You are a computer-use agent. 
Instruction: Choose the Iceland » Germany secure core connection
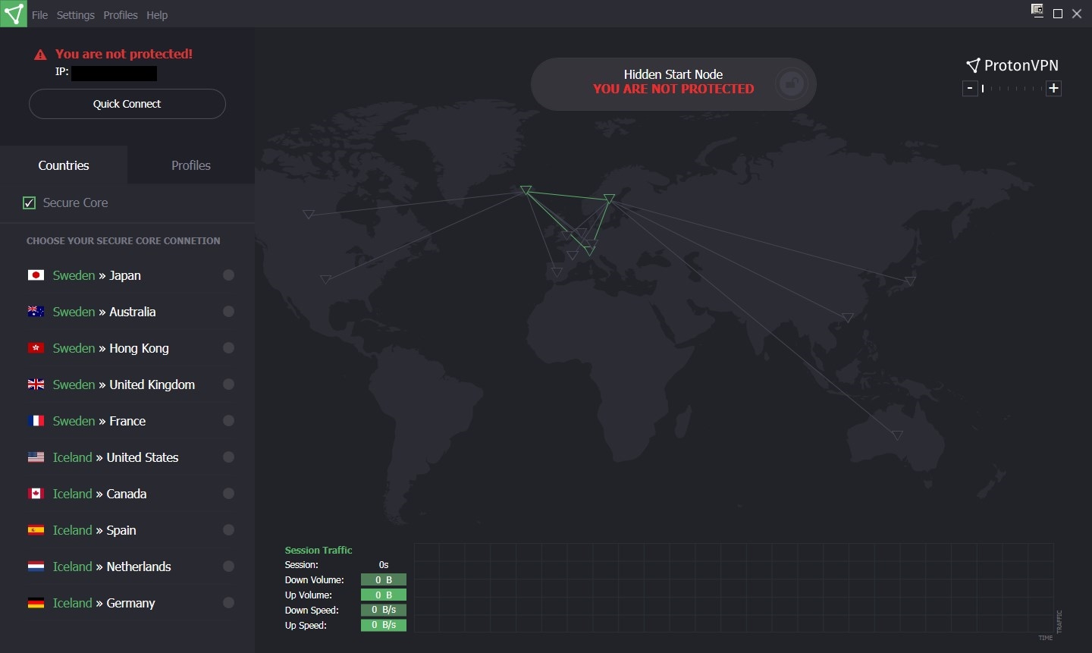pyautogui.click(x=127, y=603)
